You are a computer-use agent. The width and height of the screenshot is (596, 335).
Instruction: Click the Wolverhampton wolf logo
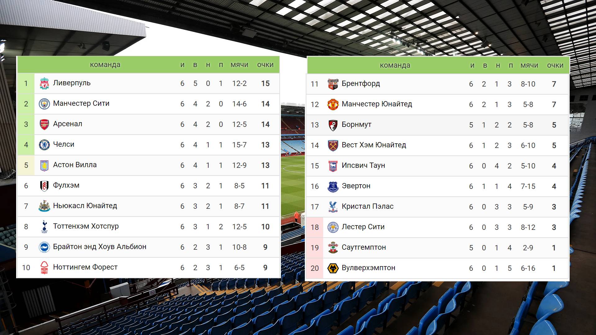click(x=333, y=268)
